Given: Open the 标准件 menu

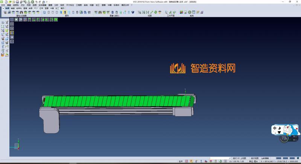Looking at the screenshot, I should [x=116, y=5].
